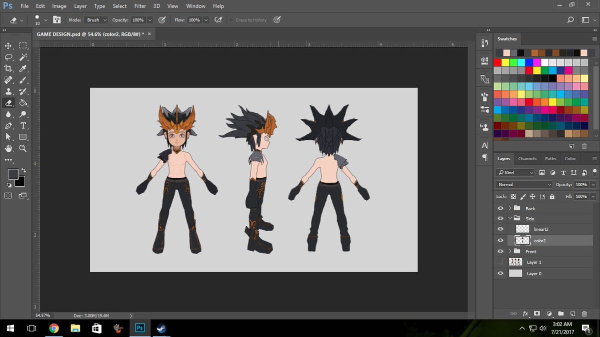Click the foreground color swatch

click(x=13, y=174)
